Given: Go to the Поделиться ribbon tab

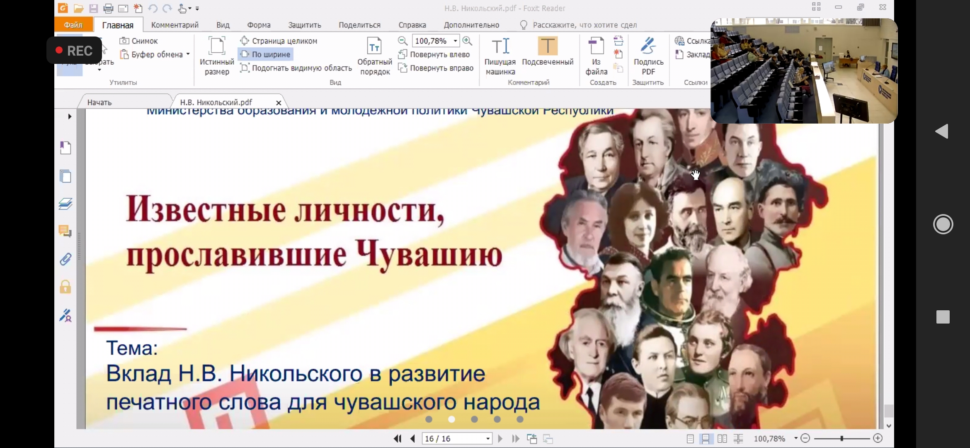Looking at the screenshot, I should tap(359, 25).
